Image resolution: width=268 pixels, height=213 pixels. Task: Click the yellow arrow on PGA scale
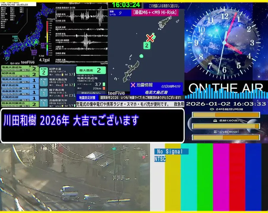[46, 37]
